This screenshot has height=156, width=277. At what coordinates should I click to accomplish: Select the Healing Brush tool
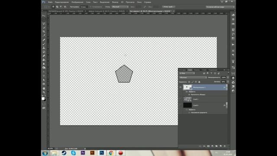pyautogui.click(x=44, y=40)
